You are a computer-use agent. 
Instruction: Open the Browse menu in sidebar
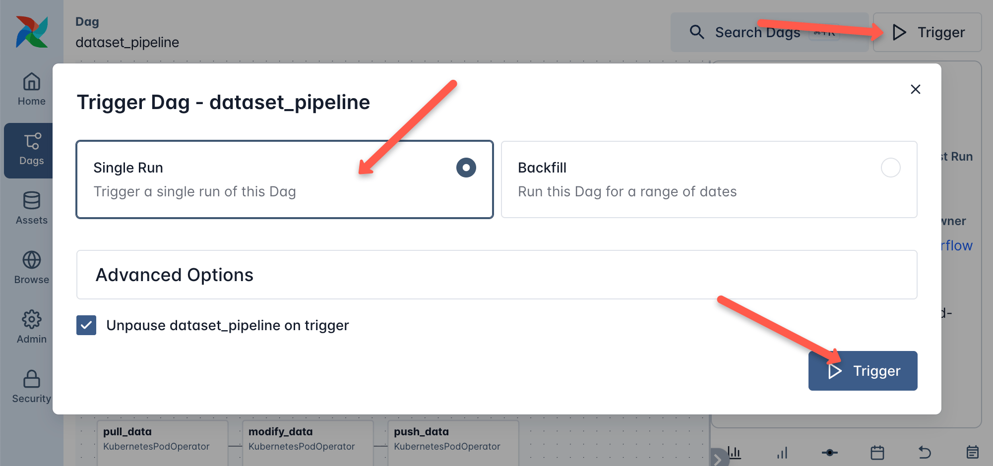tap(32, 268)
